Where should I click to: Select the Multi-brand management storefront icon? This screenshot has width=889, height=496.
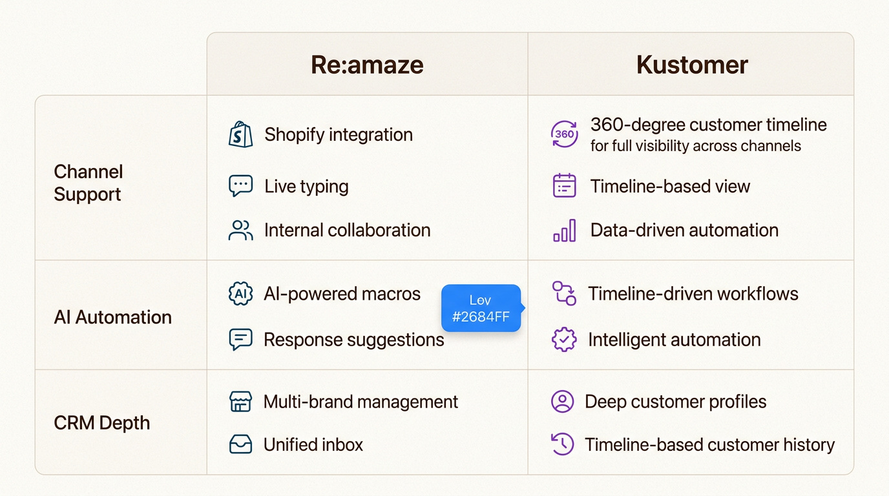(240, 402)
